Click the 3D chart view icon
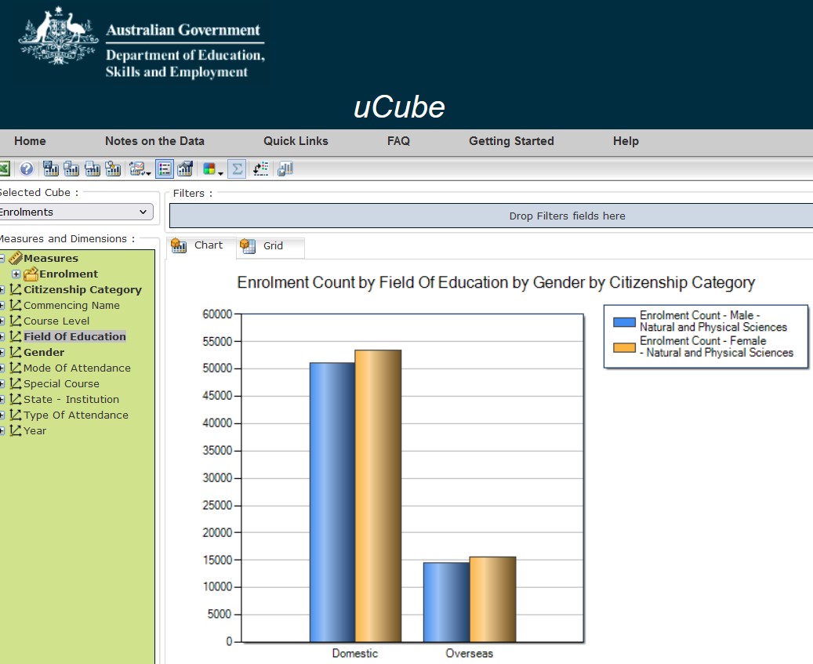The height and width of the screenshot is (664, 813). (185, 169)
